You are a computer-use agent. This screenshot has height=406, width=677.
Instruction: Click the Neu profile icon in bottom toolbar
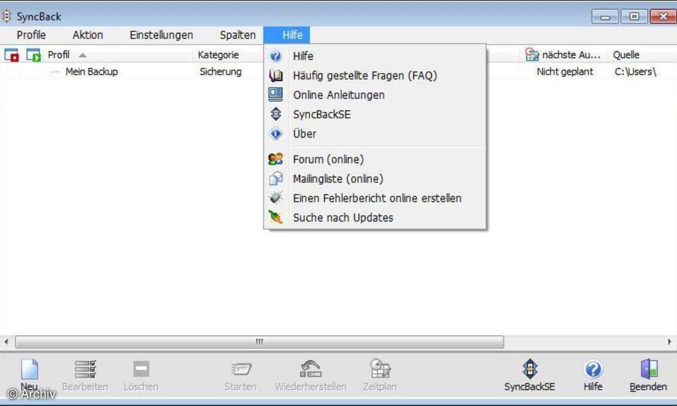click(29, 370)
